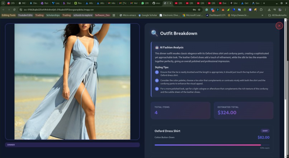Open the browser Downloads icon
Viewport: 289px width, 158px height.
[x=269, y=10]
